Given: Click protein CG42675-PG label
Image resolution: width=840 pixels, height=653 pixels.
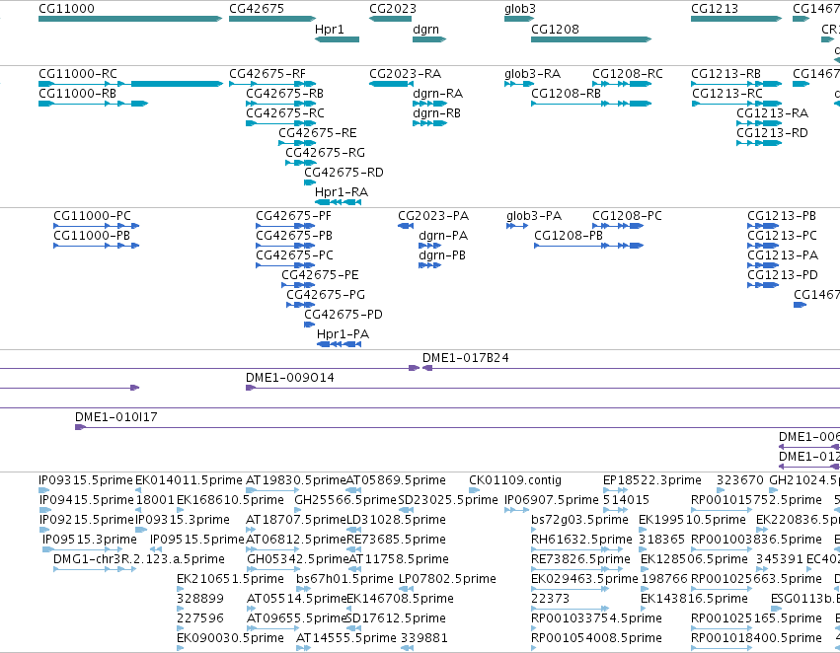Looking at the screenshot, I should click(326, 295).
